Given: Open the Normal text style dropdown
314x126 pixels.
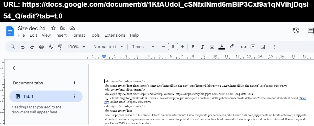Looking at the screenshot, I should 108,47.
